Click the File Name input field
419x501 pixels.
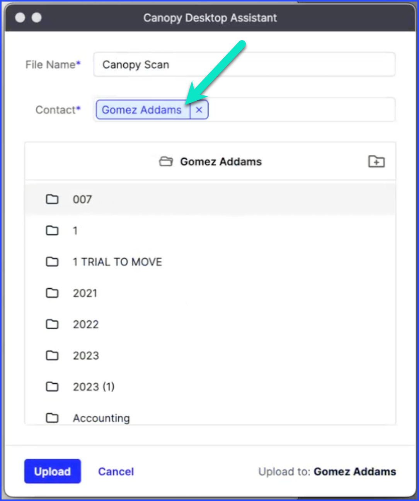coord(244,64)
